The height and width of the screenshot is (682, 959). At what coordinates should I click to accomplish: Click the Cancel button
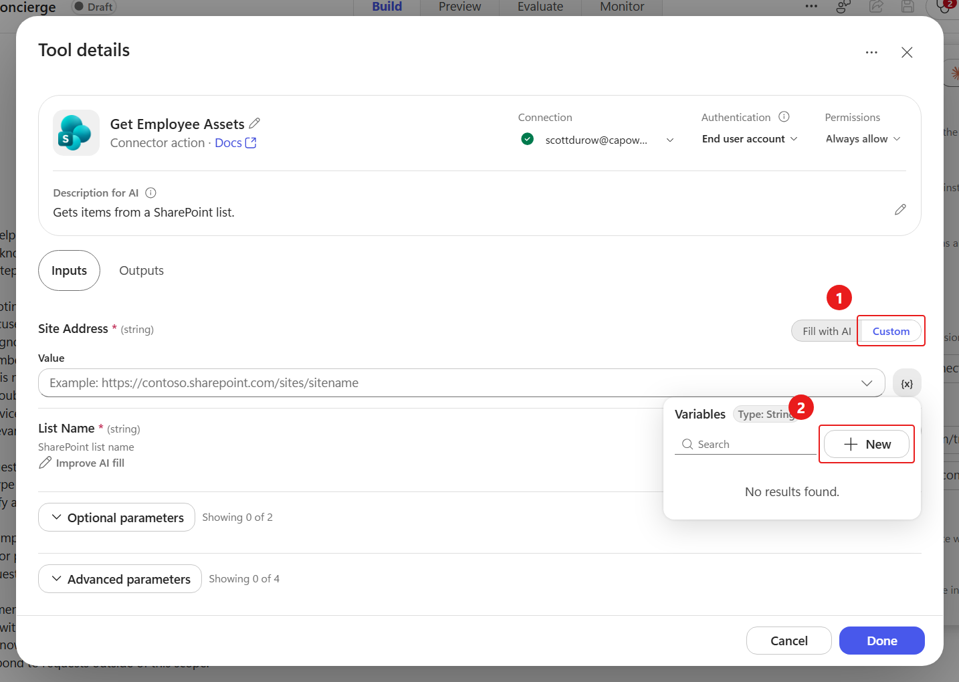coord(789,641)
